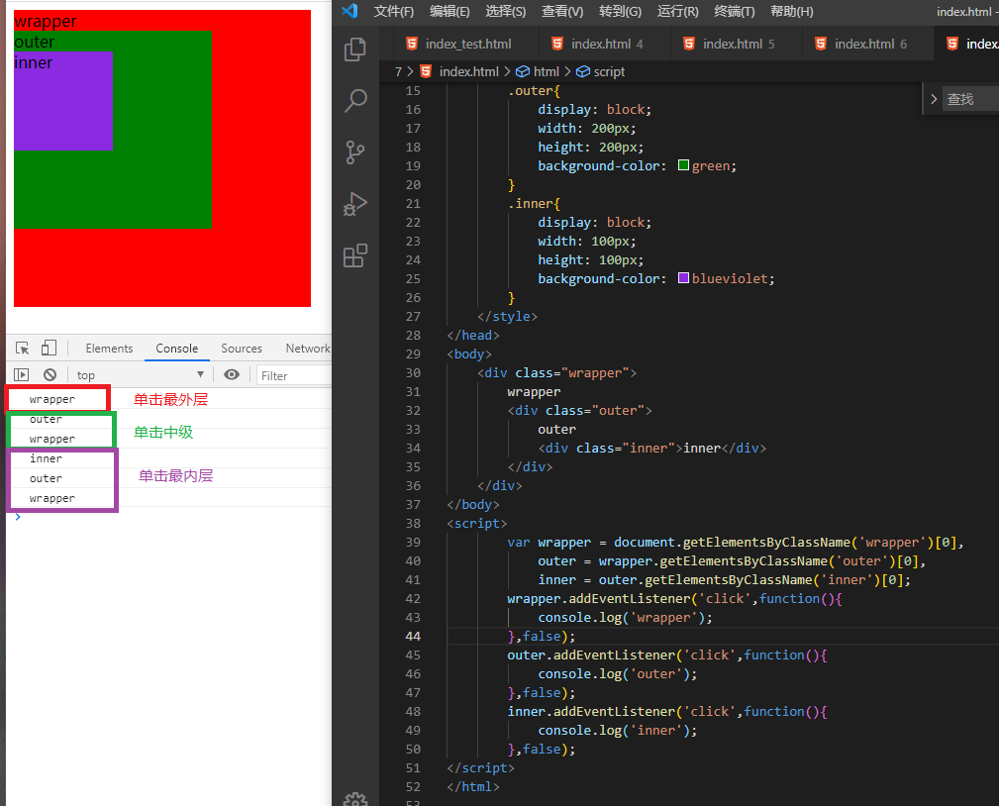
Task: Click the VS Code logo icon
Action: point(350,11)
